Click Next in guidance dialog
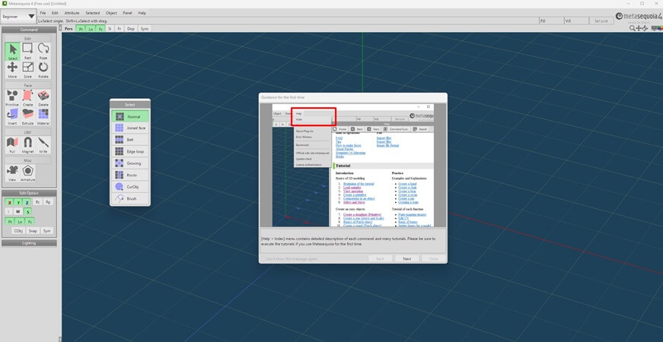663x342 pixels. tap(406, 258)
